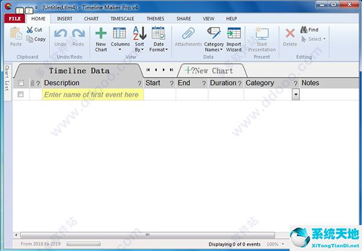The height and width of the screenshot is (251, 362).
Task: Open the Category Names dropdown
Action: tap(214, 39)
